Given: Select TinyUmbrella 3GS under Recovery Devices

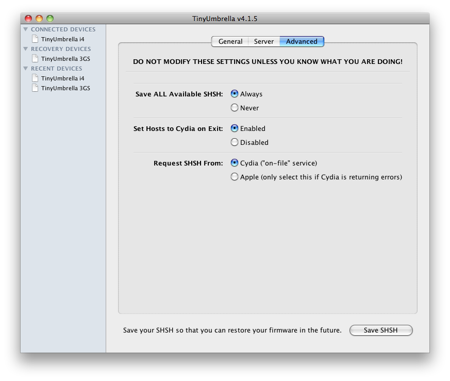Looking at the screenshot, I should [65, 59].
